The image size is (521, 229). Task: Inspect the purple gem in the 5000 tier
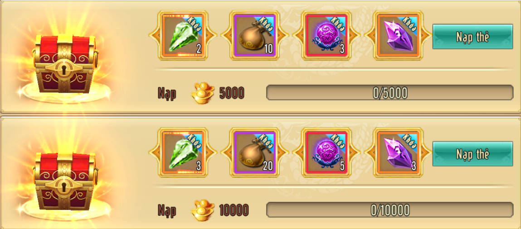pyautogui.click(x=399, y=35)
